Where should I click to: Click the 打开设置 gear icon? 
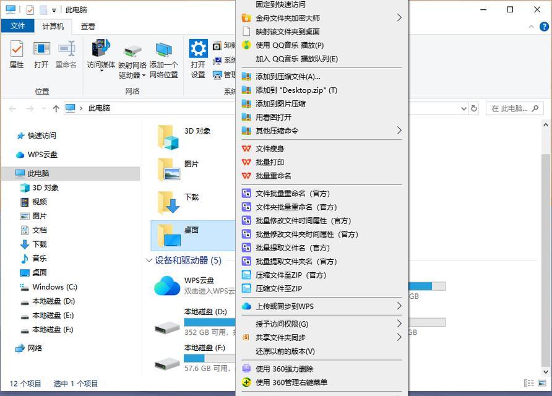point(198,49)
